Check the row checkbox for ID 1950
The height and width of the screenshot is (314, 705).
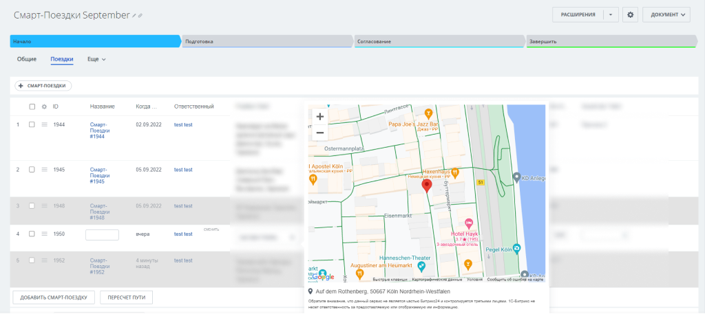click(32, 234)
